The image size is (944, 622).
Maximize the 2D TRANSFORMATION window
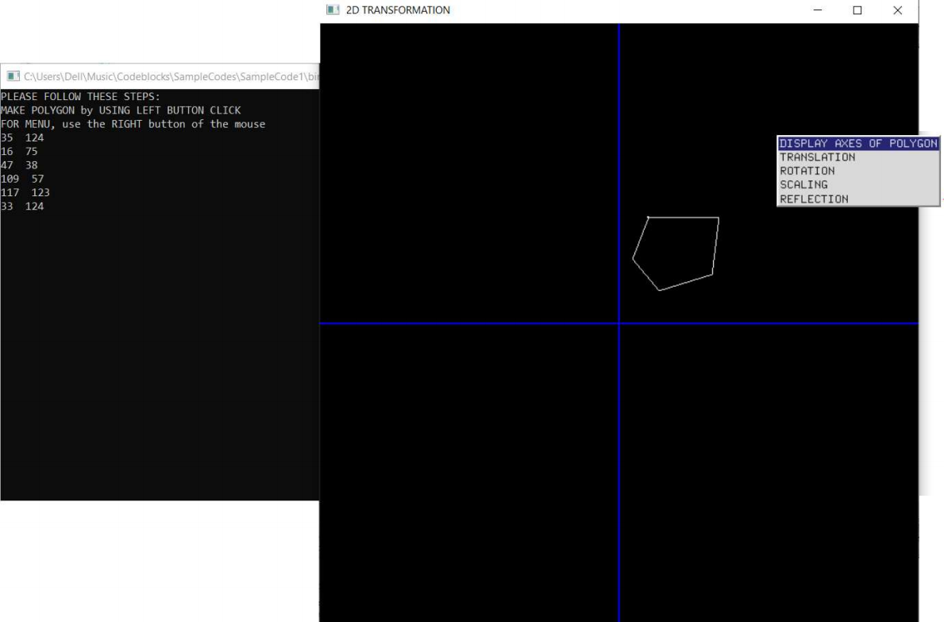(856, 11)
